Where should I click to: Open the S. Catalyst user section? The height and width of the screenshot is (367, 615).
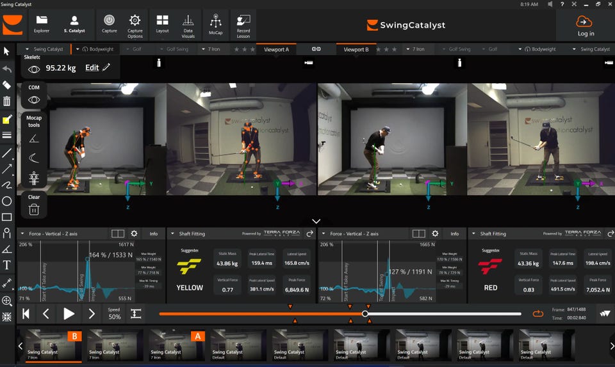point(74,24)
